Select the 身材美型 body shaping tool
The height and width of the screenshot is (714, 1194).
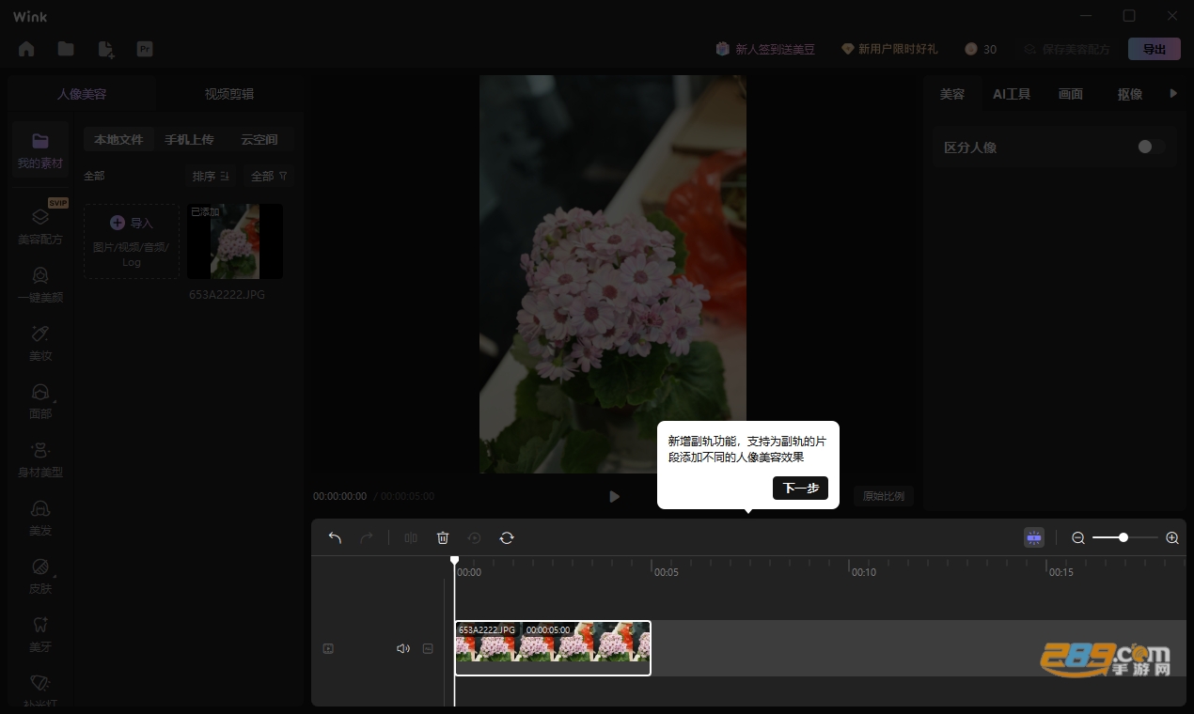point(40,460)
